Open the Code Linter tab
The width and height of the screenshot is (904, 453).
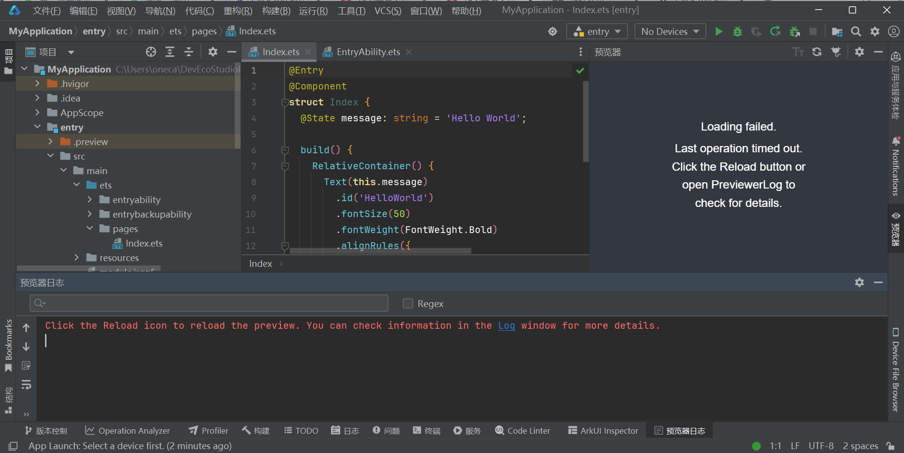click(x=523, y=431)
